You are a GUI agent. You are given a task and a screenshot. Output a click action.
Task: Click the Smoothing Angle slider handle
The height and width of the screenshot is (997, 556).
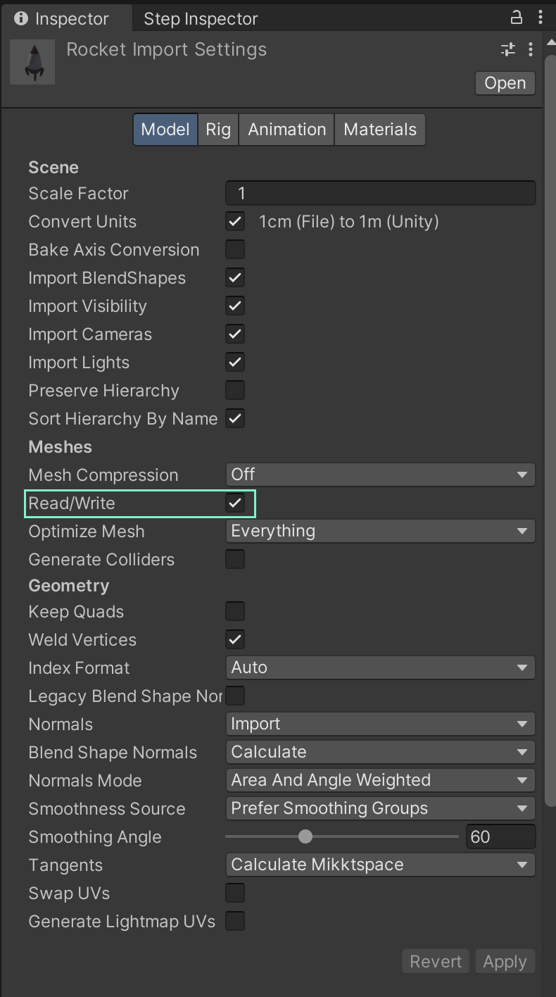pyautogui.click(x=305, y=836)
